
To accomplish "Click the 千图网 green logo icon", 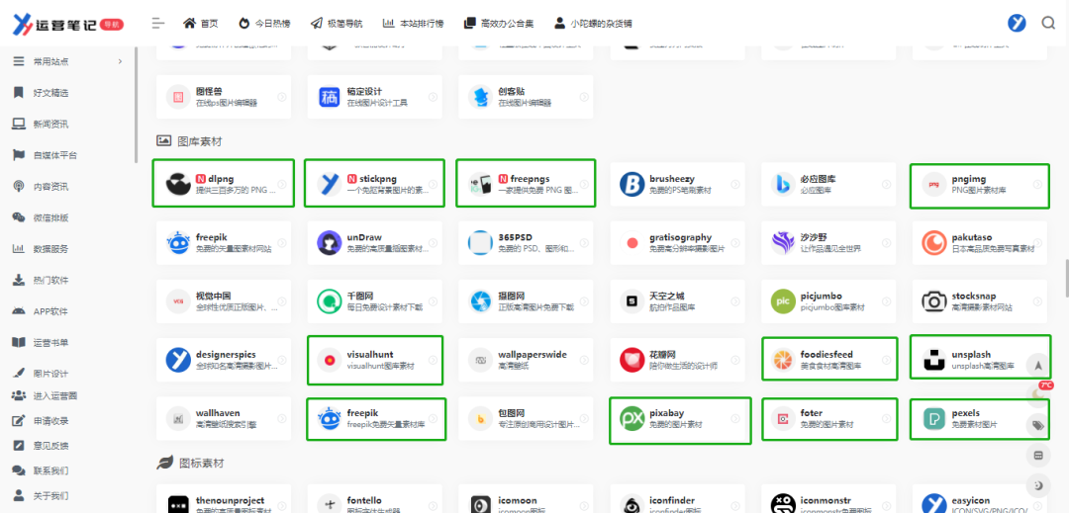I will coord(330,300).
